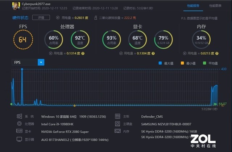Click the main hard disk icon
Image resolution: width=232 pixels, height=152 pixels.
point(117,124)
